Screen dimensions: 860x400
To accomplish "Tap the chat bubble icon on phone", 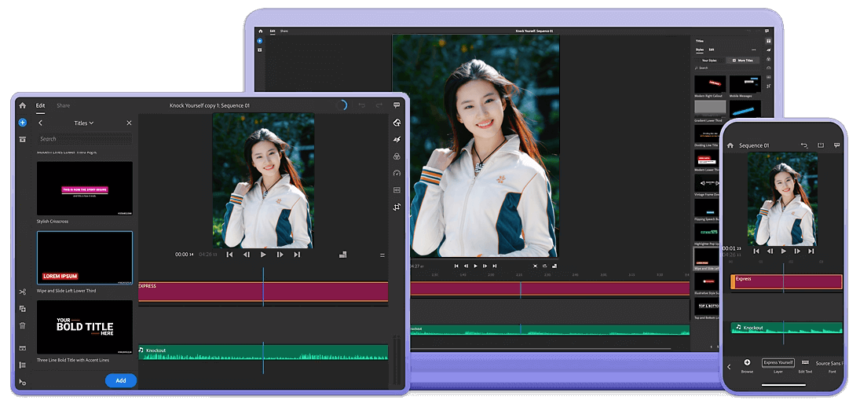I will point(837,145).
